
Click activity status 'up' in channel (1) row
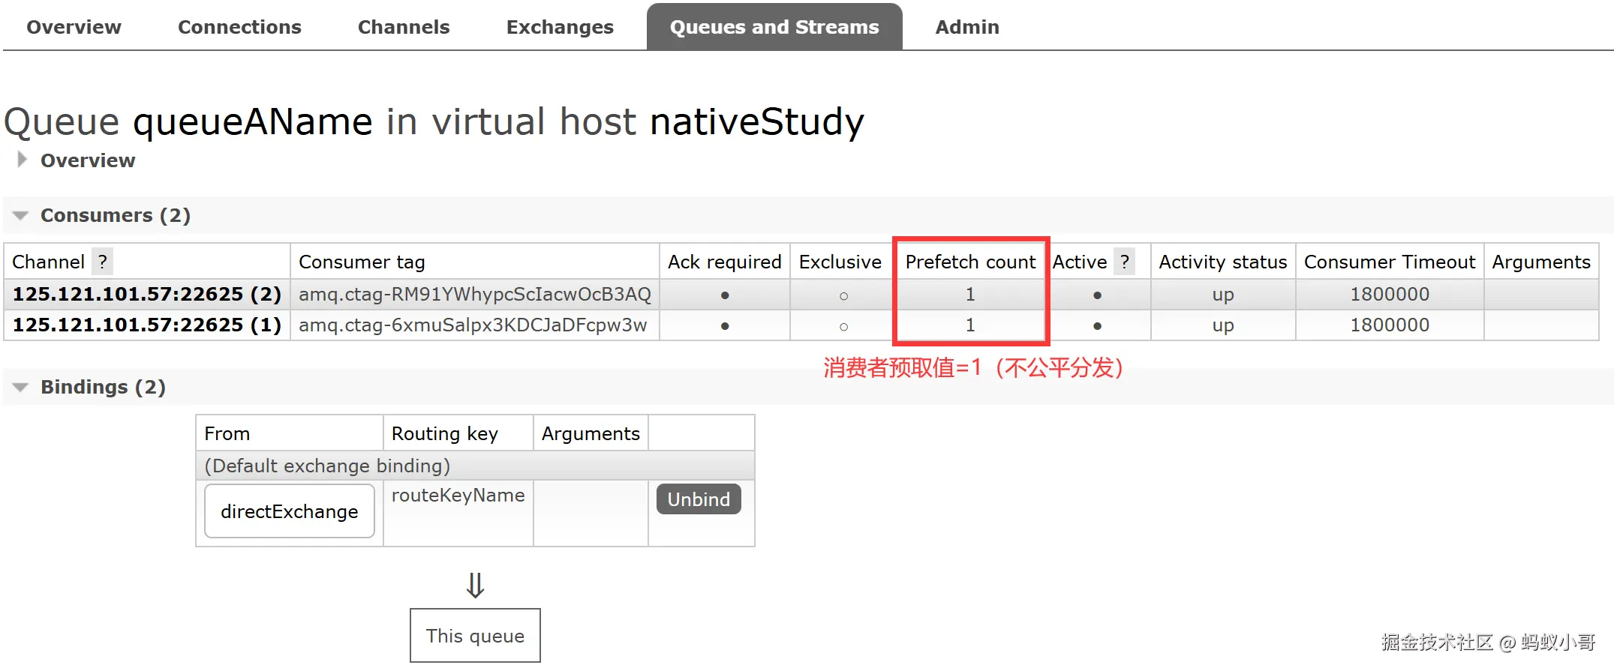[x=1223, y=325]
